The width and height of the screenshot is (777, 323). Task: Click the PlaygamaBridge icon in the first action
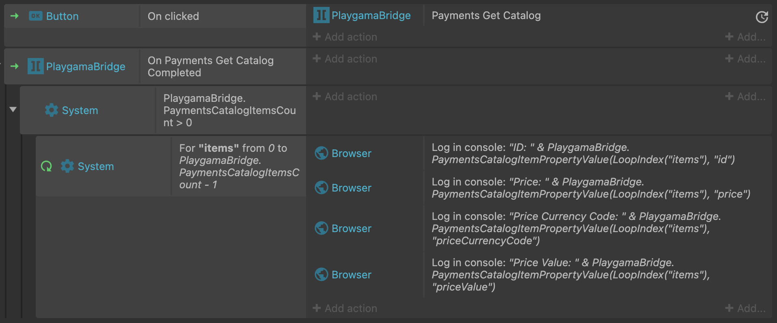321,15
